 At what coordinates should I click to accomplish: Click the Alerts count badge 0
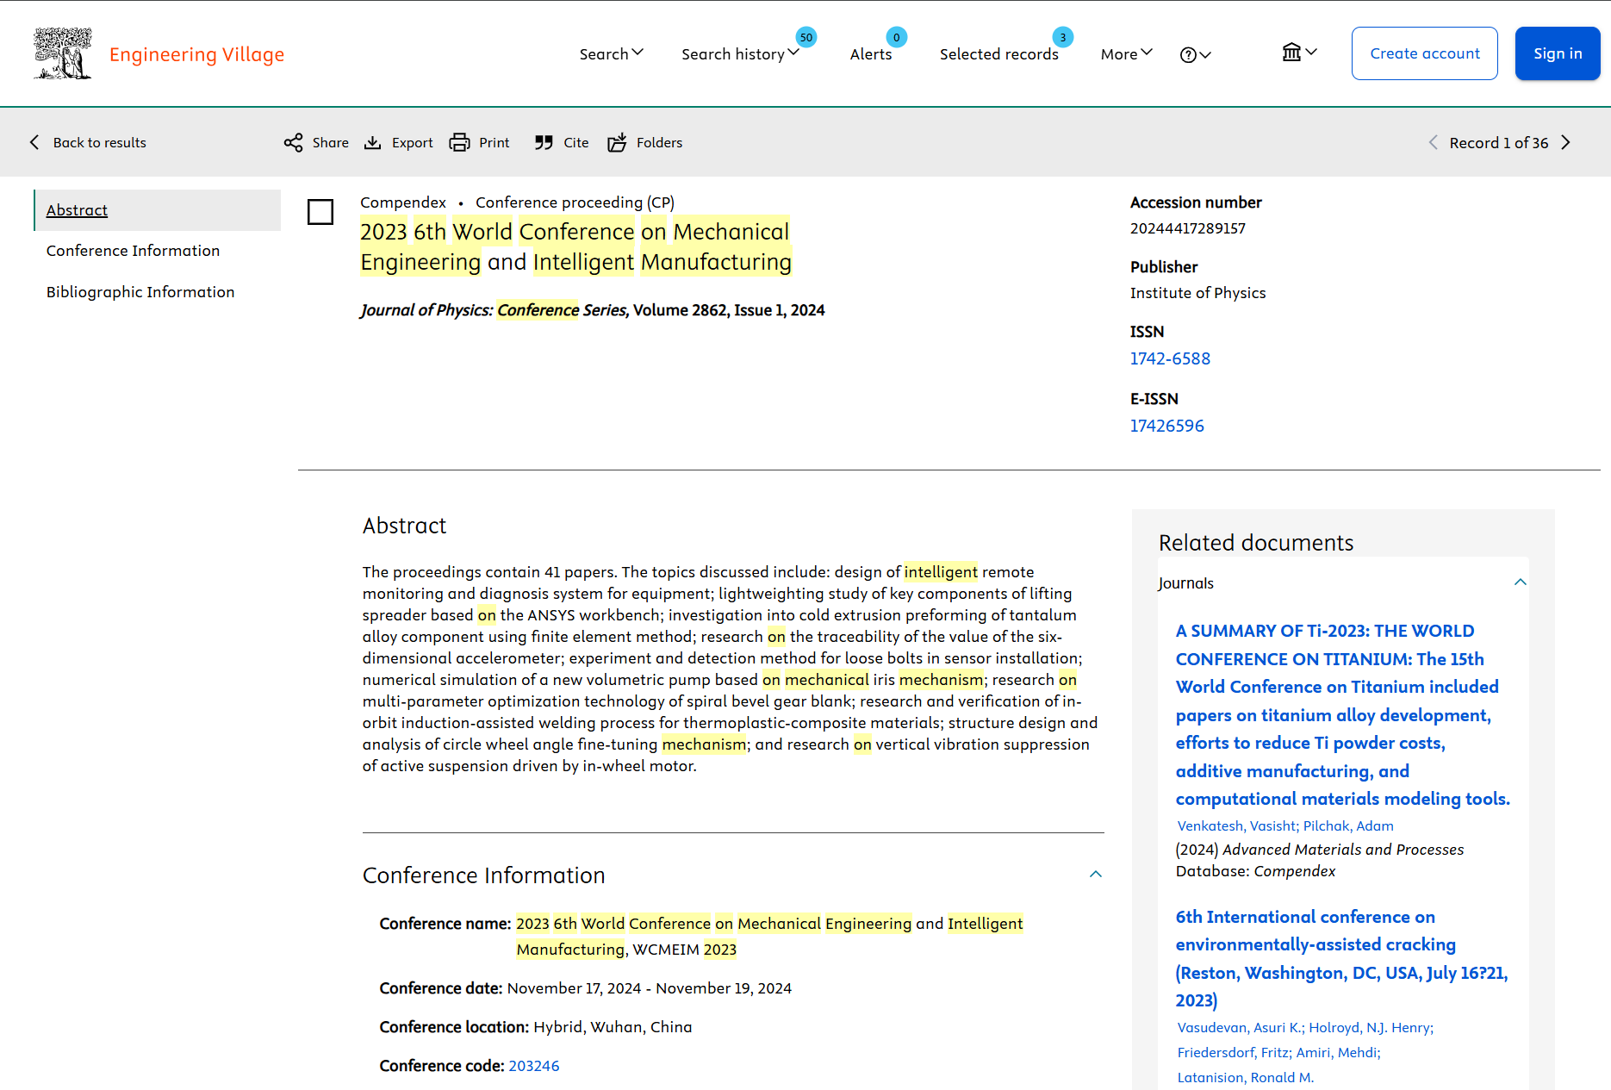897,37
